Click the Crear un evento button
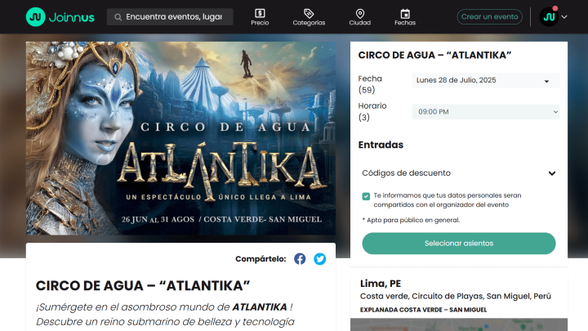This screenshot has width=588, height=331. (x=489, y=17)
